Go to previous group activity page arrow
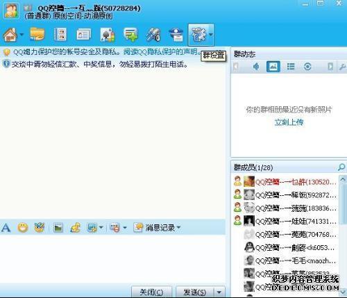 coord(236,67)
